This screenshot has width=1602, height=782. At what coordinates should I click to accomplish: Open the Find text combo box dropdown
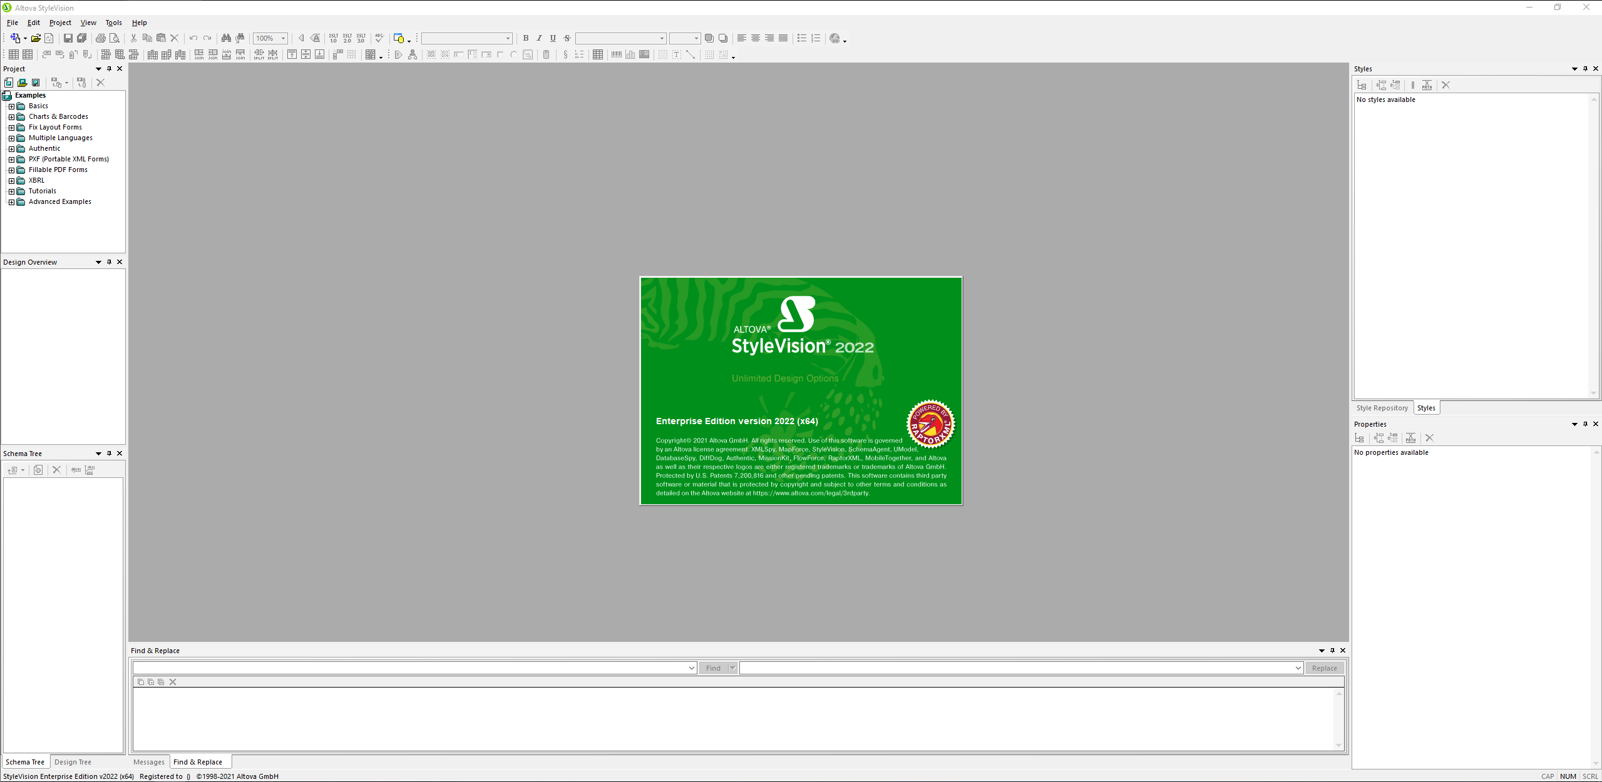pos(691,668)
